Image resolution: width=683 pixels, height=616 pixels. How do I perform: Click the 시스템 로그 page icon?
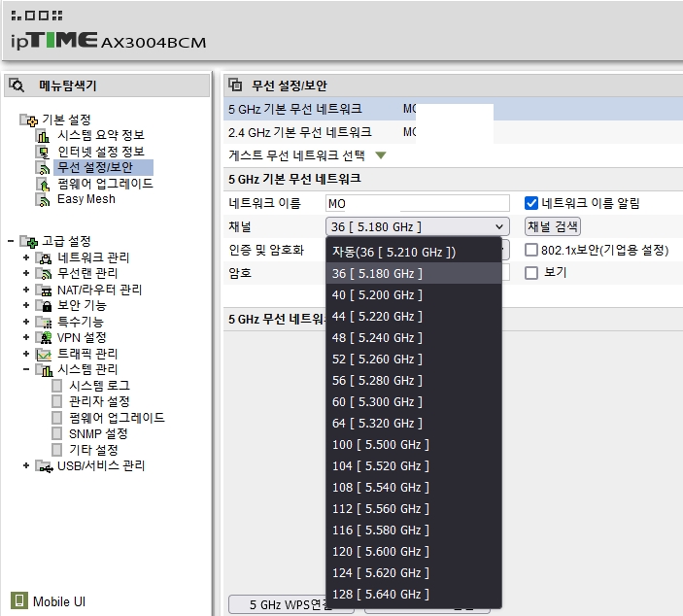coord(56,386)
